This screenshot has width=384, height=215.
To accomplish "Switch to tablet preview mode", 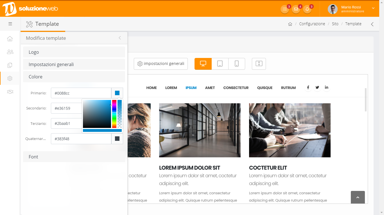I will (220, 64).
